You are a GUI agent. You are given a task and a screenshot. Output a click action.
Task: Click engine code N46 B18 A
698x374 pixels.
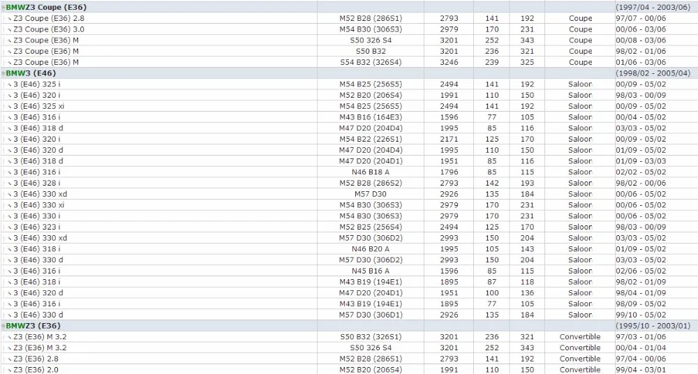pyautogui.click(x=371, y=172)
